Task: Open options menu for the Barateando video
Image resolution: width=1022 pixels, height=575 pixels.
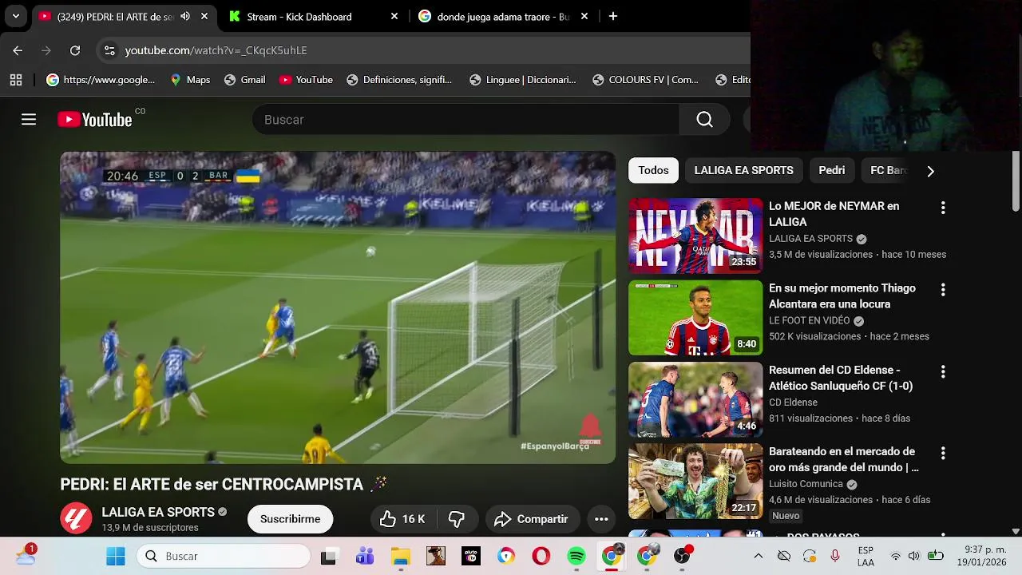Action: [943, 454]
